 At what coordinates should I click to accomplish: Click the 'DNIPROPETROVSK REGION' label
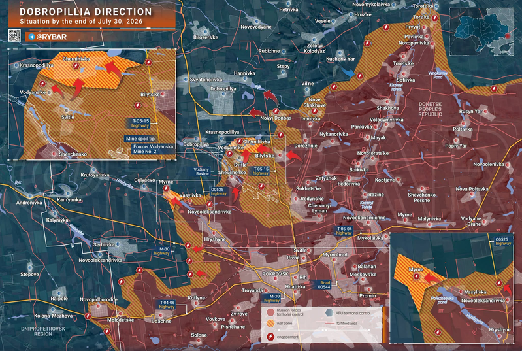click(43, 331)
